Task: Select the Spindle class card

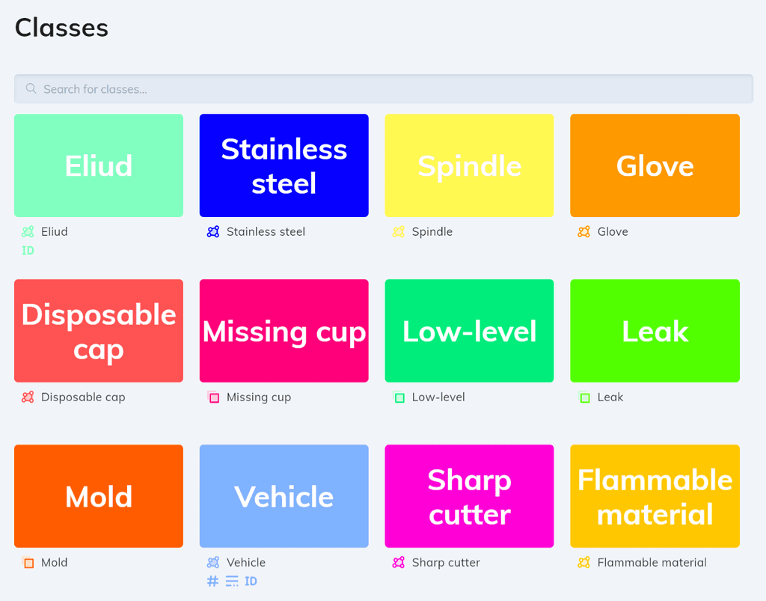Action: (469, 165)
